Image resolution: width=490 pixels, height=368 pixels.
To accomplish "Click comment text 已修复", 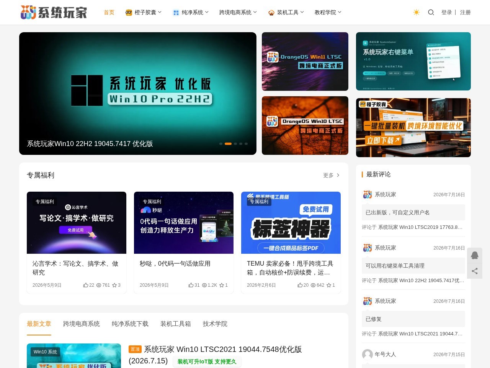I will tap(374, 319).
